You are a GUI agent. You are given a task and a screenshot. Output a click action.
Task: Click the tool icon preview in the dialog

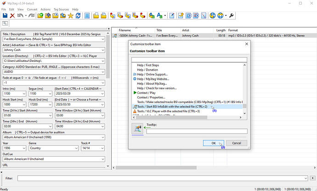click(137, 128)
